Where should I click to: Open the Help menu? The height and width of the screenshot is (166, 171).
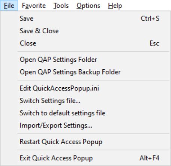115,6
